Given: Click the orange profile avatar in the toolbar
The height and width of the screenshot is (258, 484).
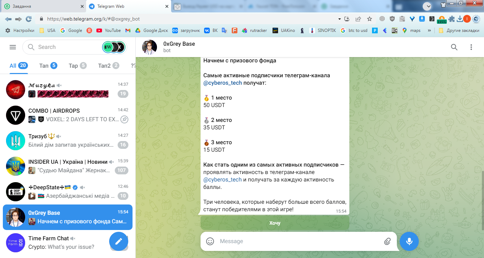Looking at the screenshot, I should point(467,19).
